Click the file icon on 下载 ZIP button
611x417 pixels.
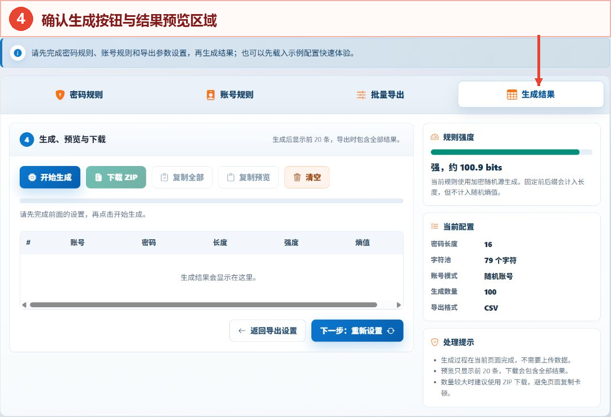tap(98, 177)
